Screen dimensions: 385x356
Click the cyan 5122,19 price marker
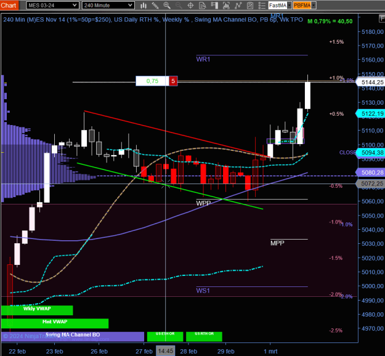[x=370, y=113]
